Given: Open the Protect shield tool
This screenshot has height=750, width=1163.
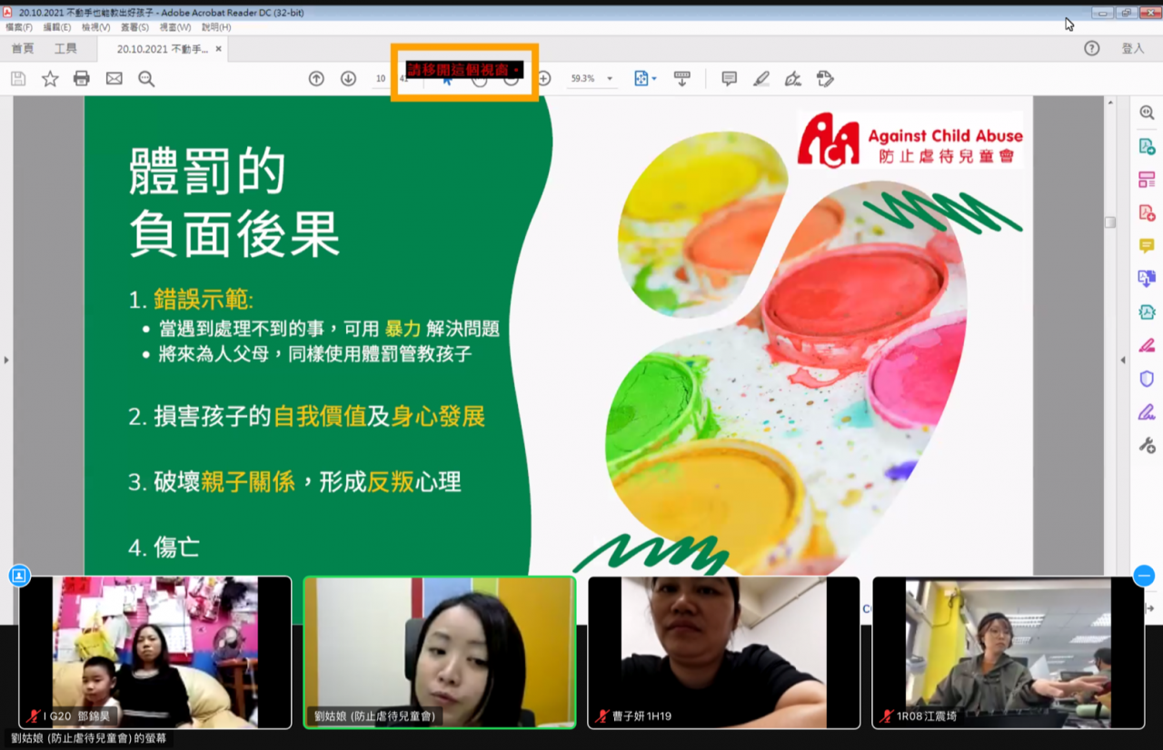Looking at the screenshot, I should pos(1147,379).
